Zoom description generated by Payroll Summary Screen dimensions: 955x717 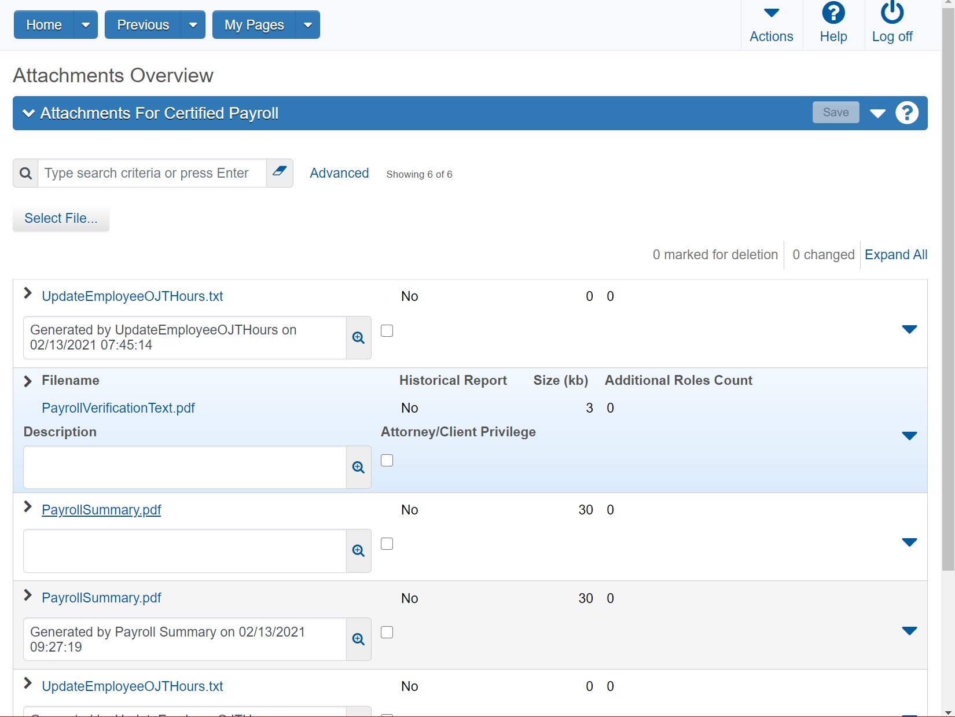[x=359, y=639]
